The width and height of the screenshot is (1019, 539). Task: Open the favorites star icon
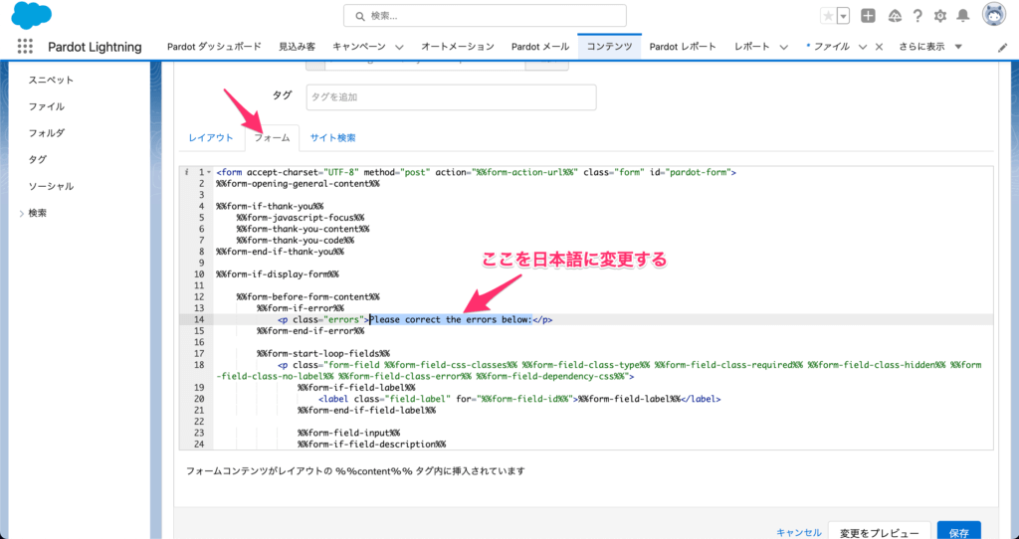pyautogui.click(x=828, y=16)
